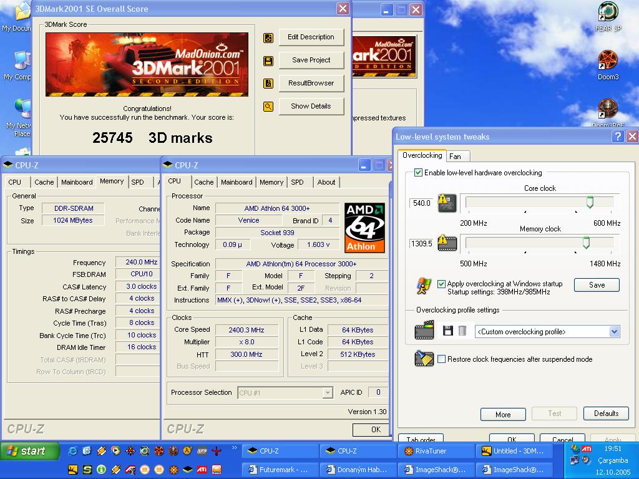Launch the ATI icon in quick launch
639x479 pixels.
tap(202, 470)
